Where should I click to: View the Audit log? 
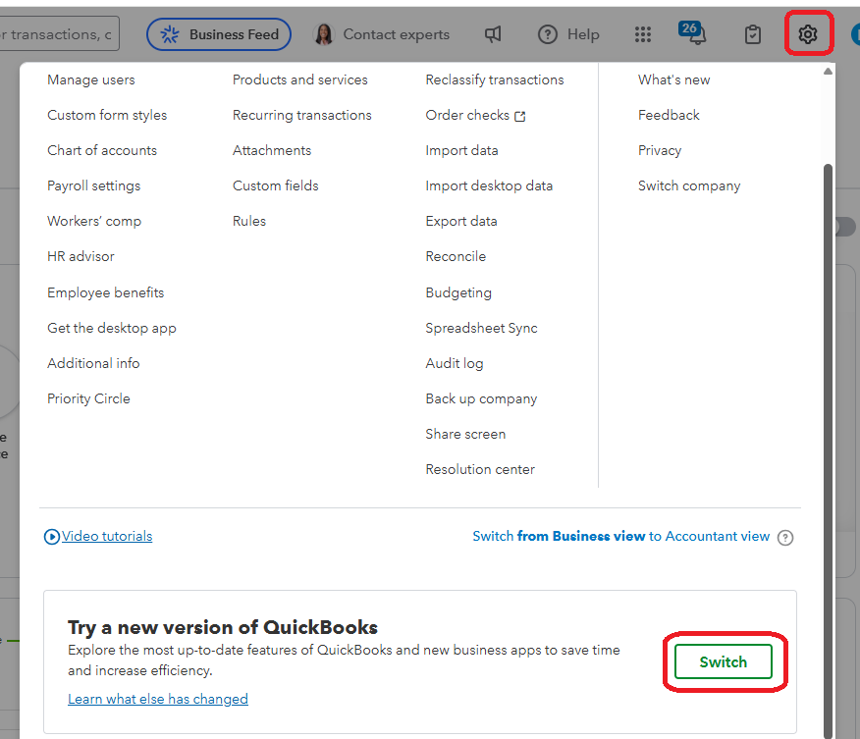455,363
